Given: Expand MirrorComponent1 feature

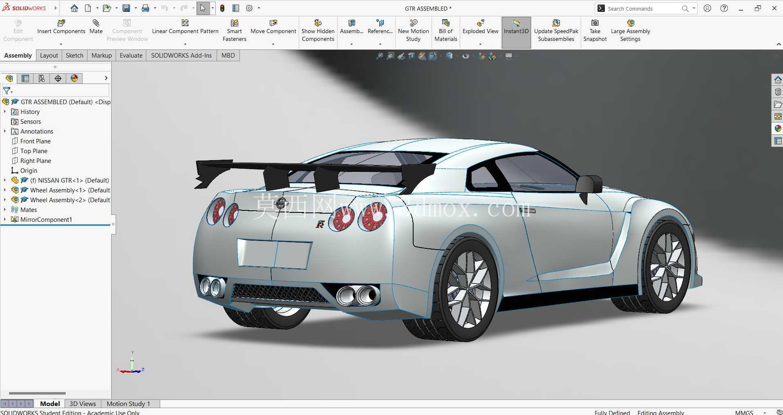Looking at the screenshot, I should 5,219.
